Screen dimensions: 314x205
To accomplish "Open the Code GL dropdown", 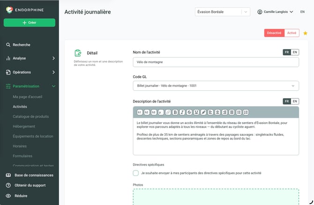I will click(x=216, y=86).
